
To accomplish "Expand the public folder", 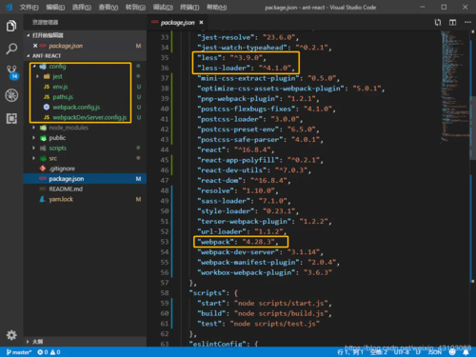I will pos(33,138).
